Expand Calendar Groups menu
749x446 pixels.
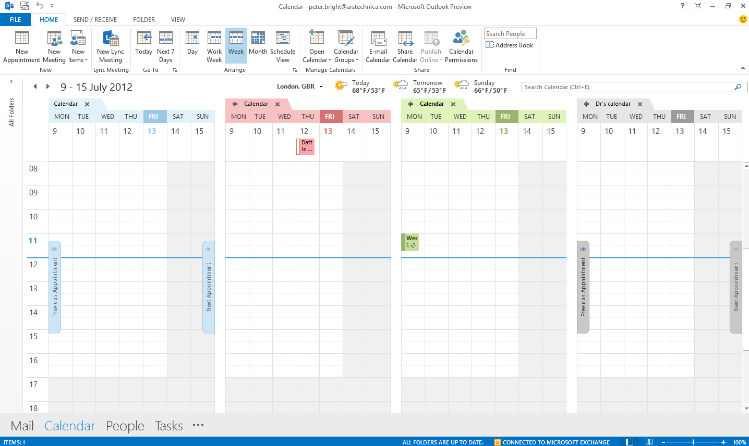[x=346, y=46]
